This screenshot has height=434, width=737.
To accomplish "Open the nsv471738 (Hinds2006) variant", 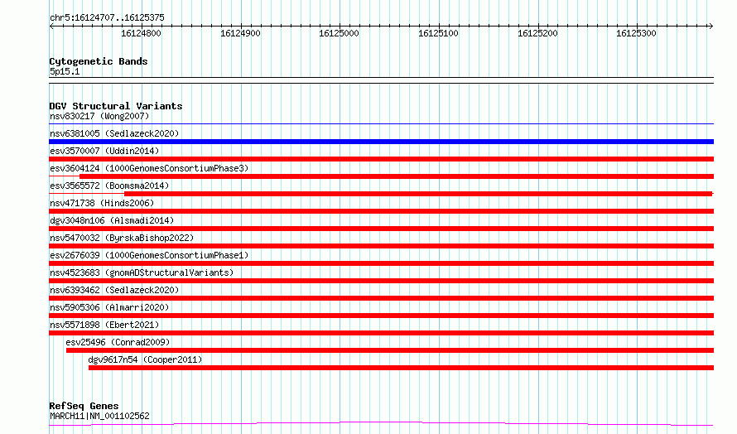I will tap(102, 203).
